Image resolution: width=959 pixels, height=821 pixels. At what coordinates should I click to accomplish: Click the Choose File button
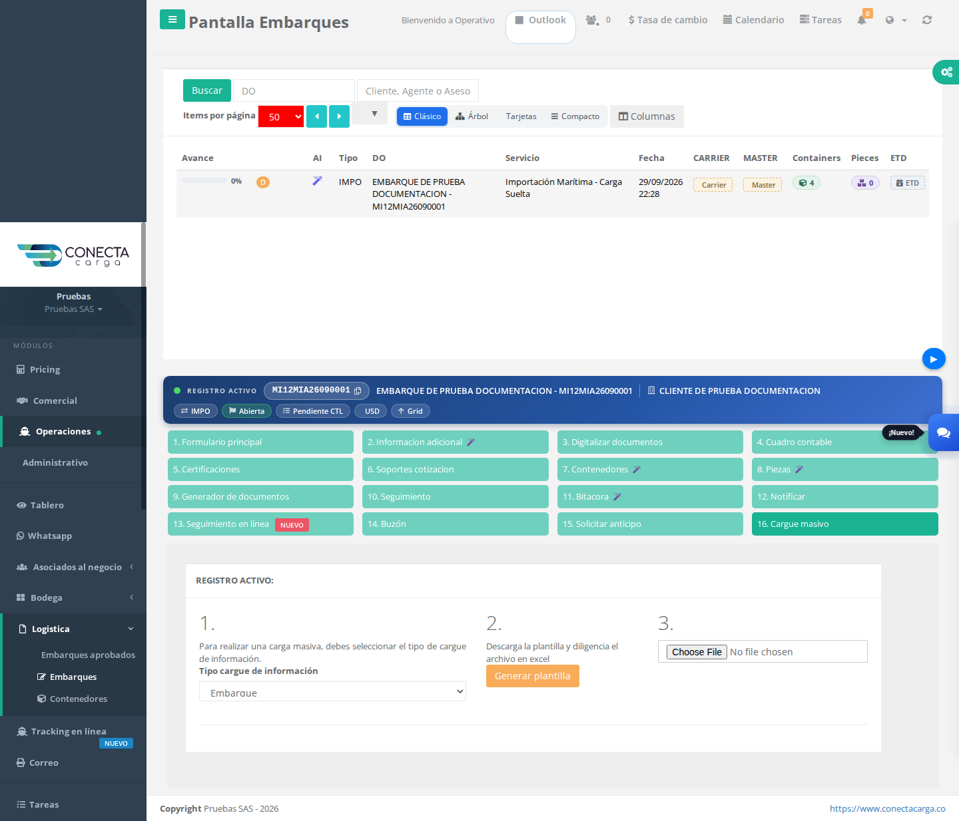pos(697,652)
